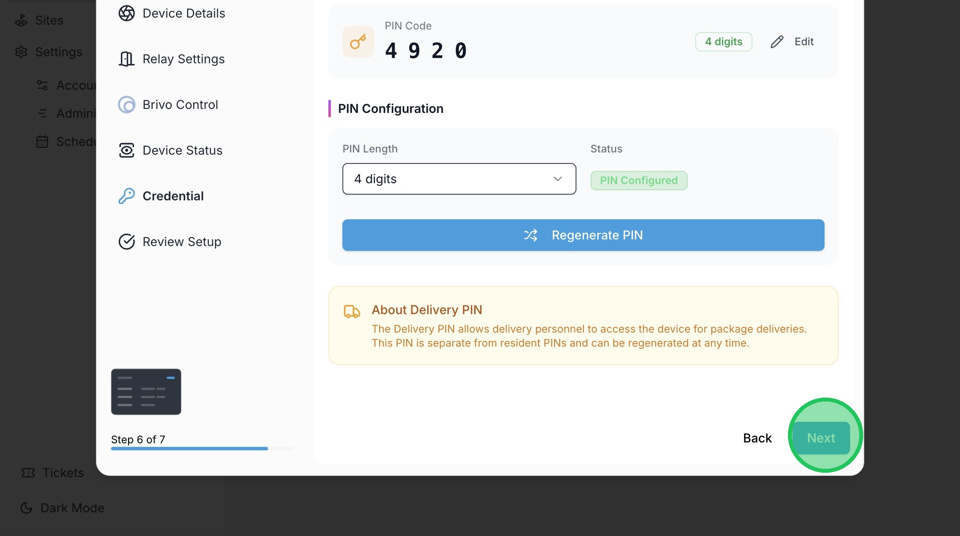The width and height of the screenshot is (960, 536).
Task: Click the Device Status eye icon
Action: point(127,150)
